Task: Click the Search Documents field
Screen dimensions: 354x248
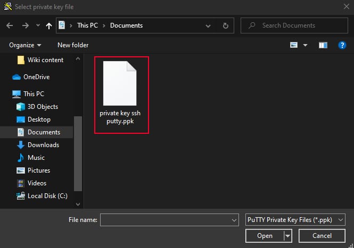Action: pyautogui.click(x=294, y=25)
